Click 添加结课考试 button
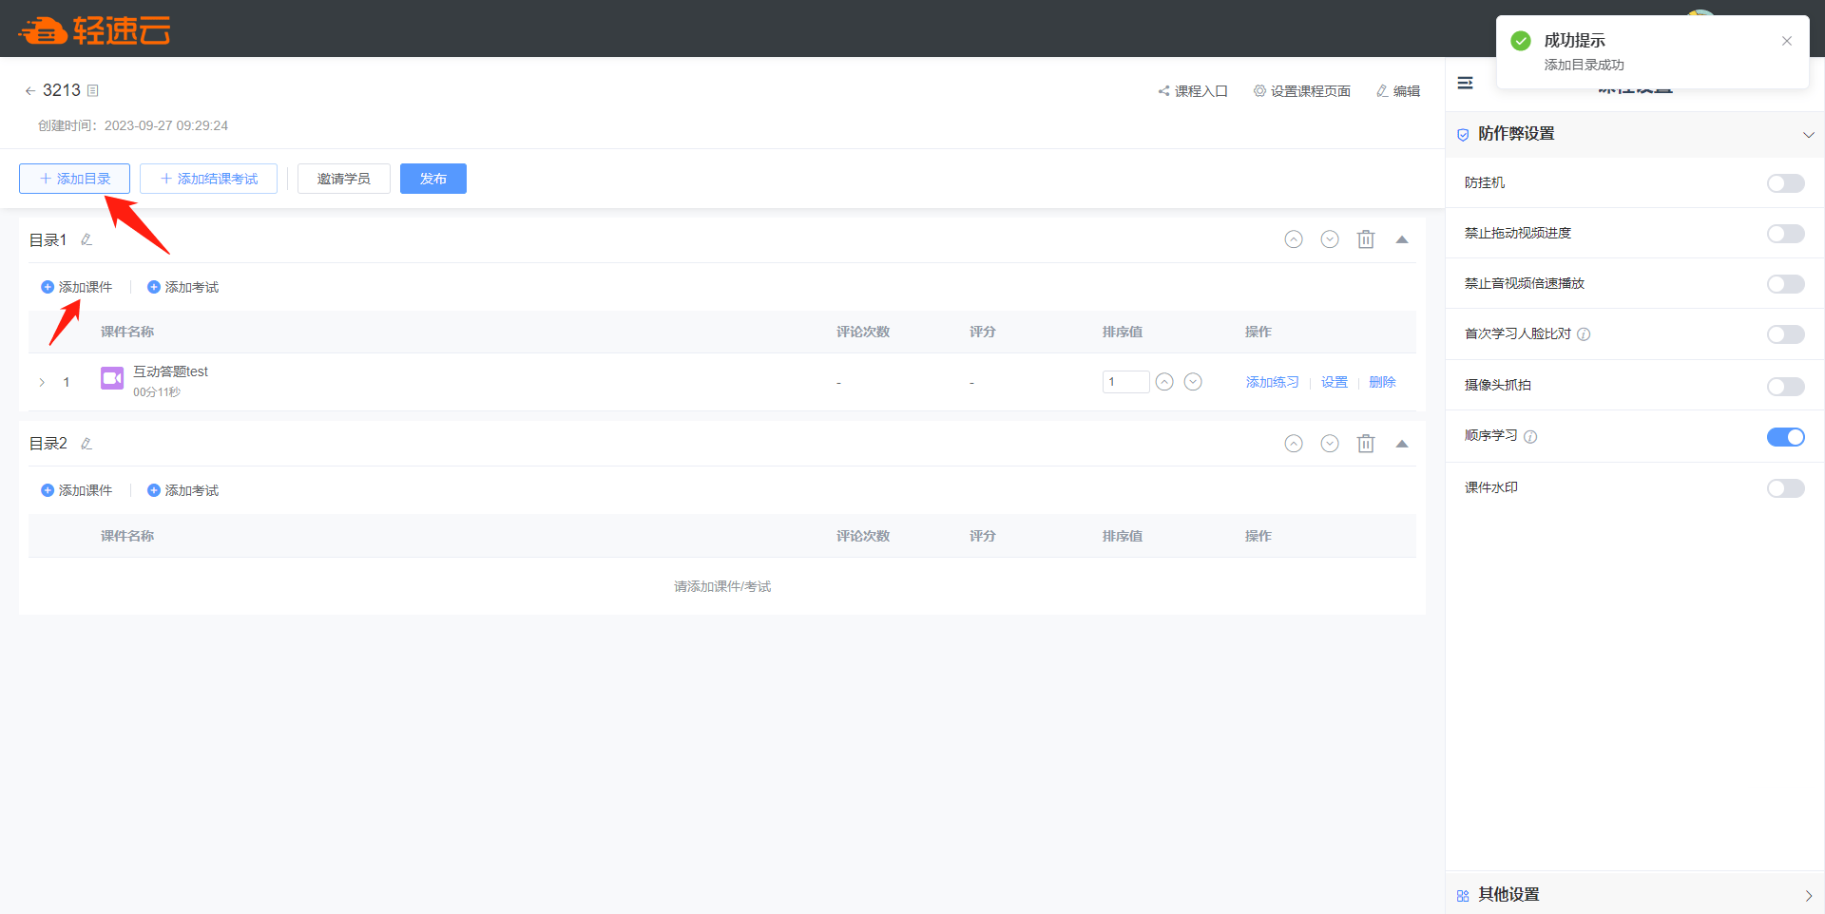This screenshot has height=914, width=1825. (208, 179)
